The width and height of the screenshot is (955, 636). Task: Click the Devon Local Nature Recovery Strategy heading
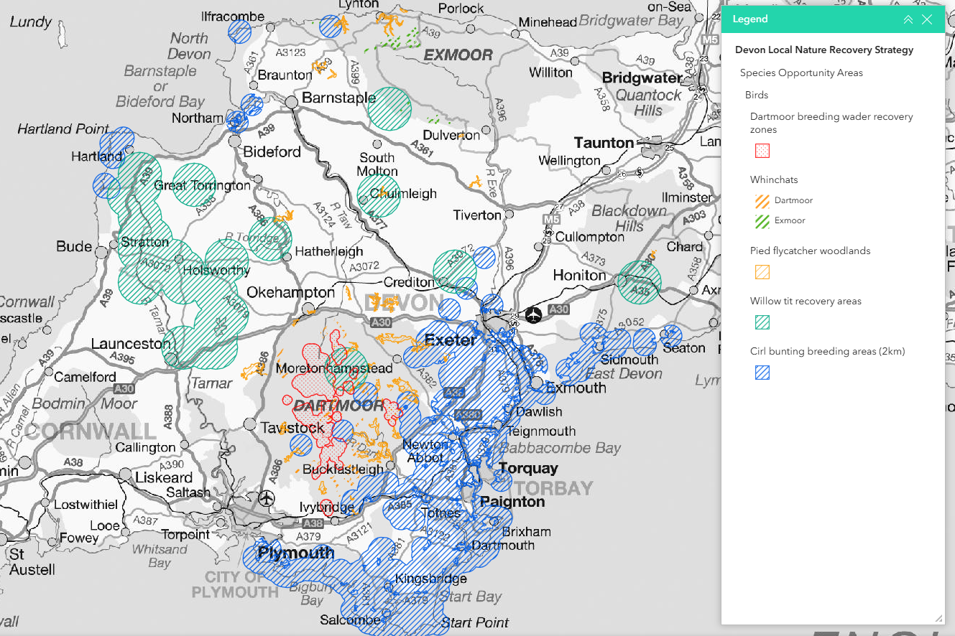[823, 50]
